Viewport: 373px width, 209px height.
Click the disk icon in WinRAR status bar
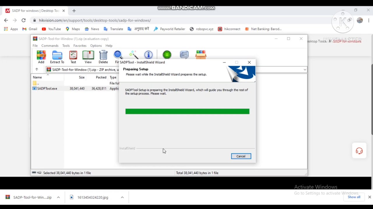[34, 173]
